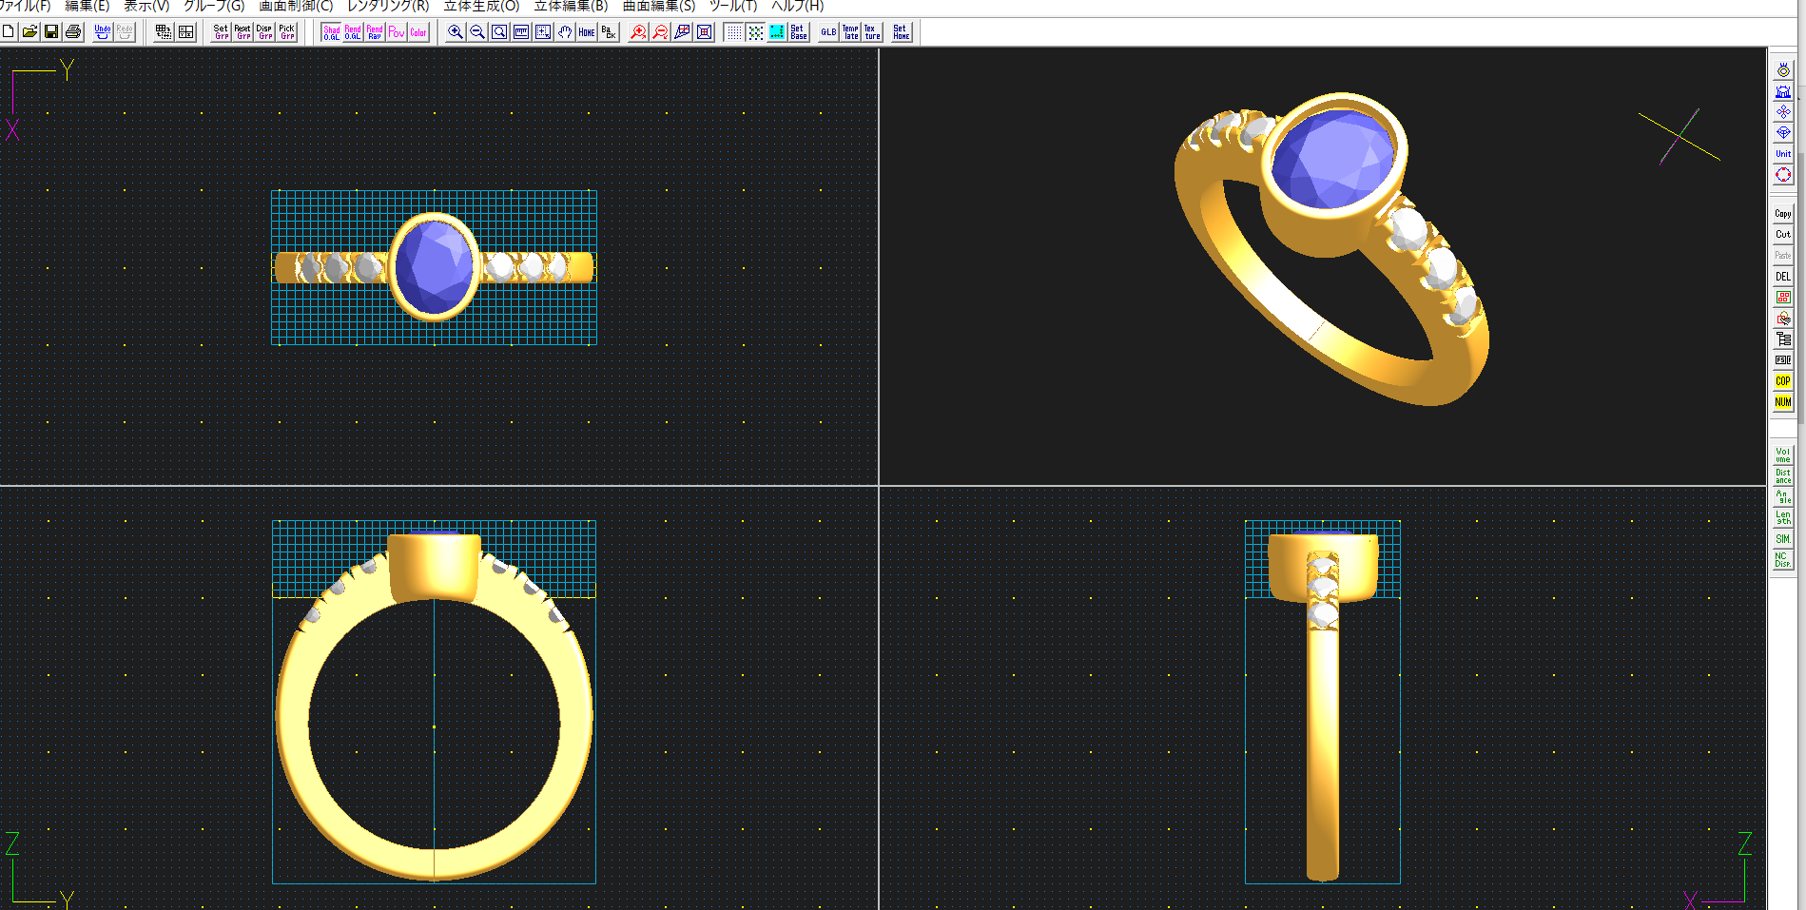1806x910 pixels.
Task: Toggle the yellow NUM button
Action: (x=1783, y=402)
